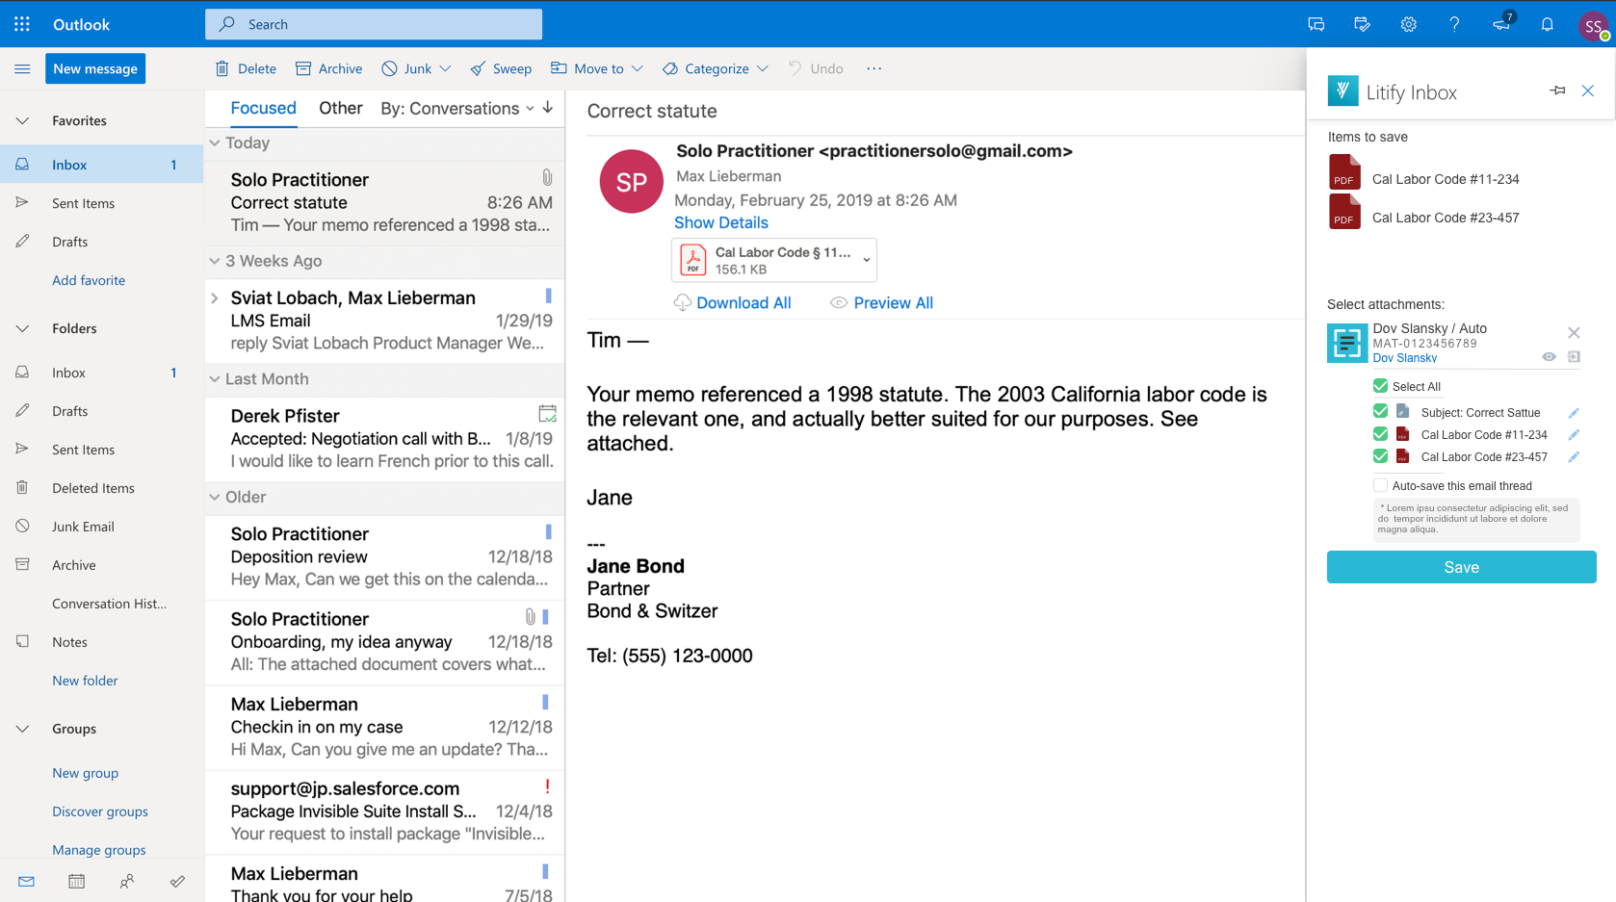Edit name of Subject: Correct Sattue
The height and width of the screenshot is (902, 1616).
pyautogui.click(x=1574, y=413)
